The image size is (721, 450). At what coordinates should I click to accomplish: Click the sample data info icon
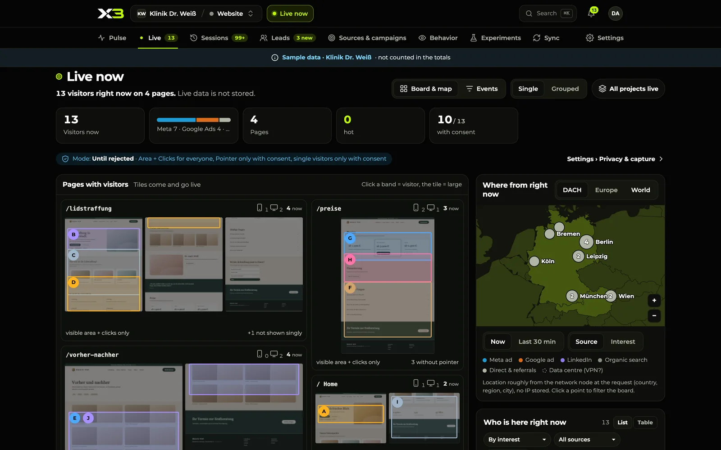click(x=275, y=58)
